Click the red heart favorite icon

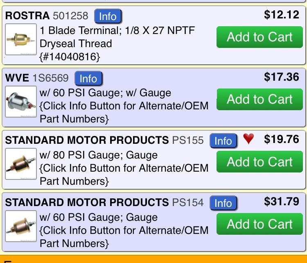click(x=248, y=139)
